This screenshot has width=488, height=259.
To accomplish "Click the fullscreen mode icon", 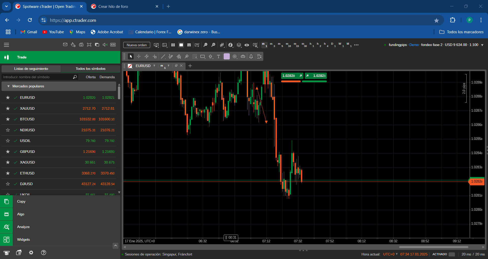I will 89,45.
